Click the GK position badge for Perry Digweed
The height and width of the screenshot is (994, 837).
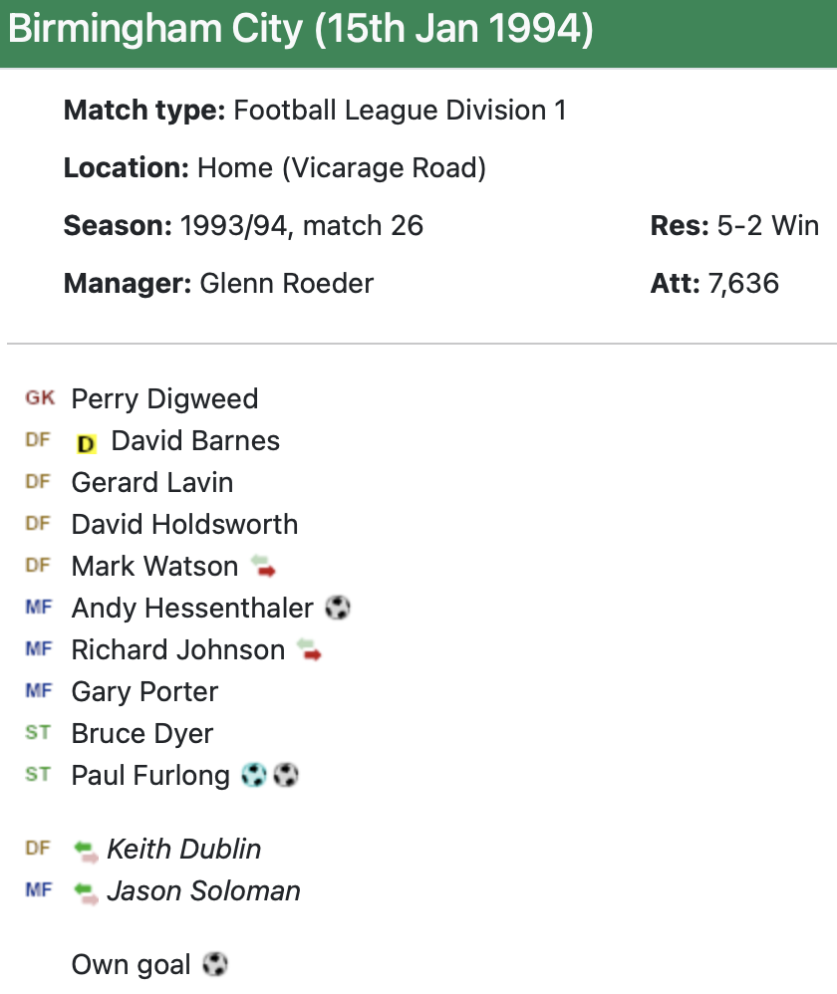click(40, 398)
